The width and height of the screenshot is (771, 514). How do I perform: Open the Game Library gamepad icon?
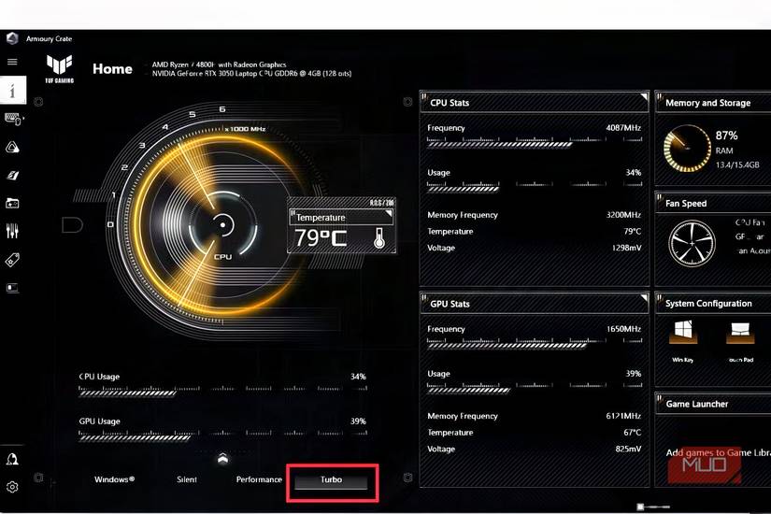(x=12, y=203)
